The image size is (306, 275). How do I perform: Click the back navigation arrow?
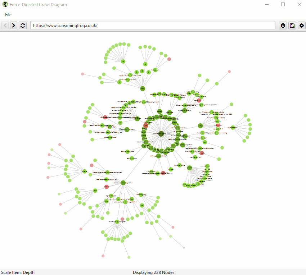click(x=5, y=25)
